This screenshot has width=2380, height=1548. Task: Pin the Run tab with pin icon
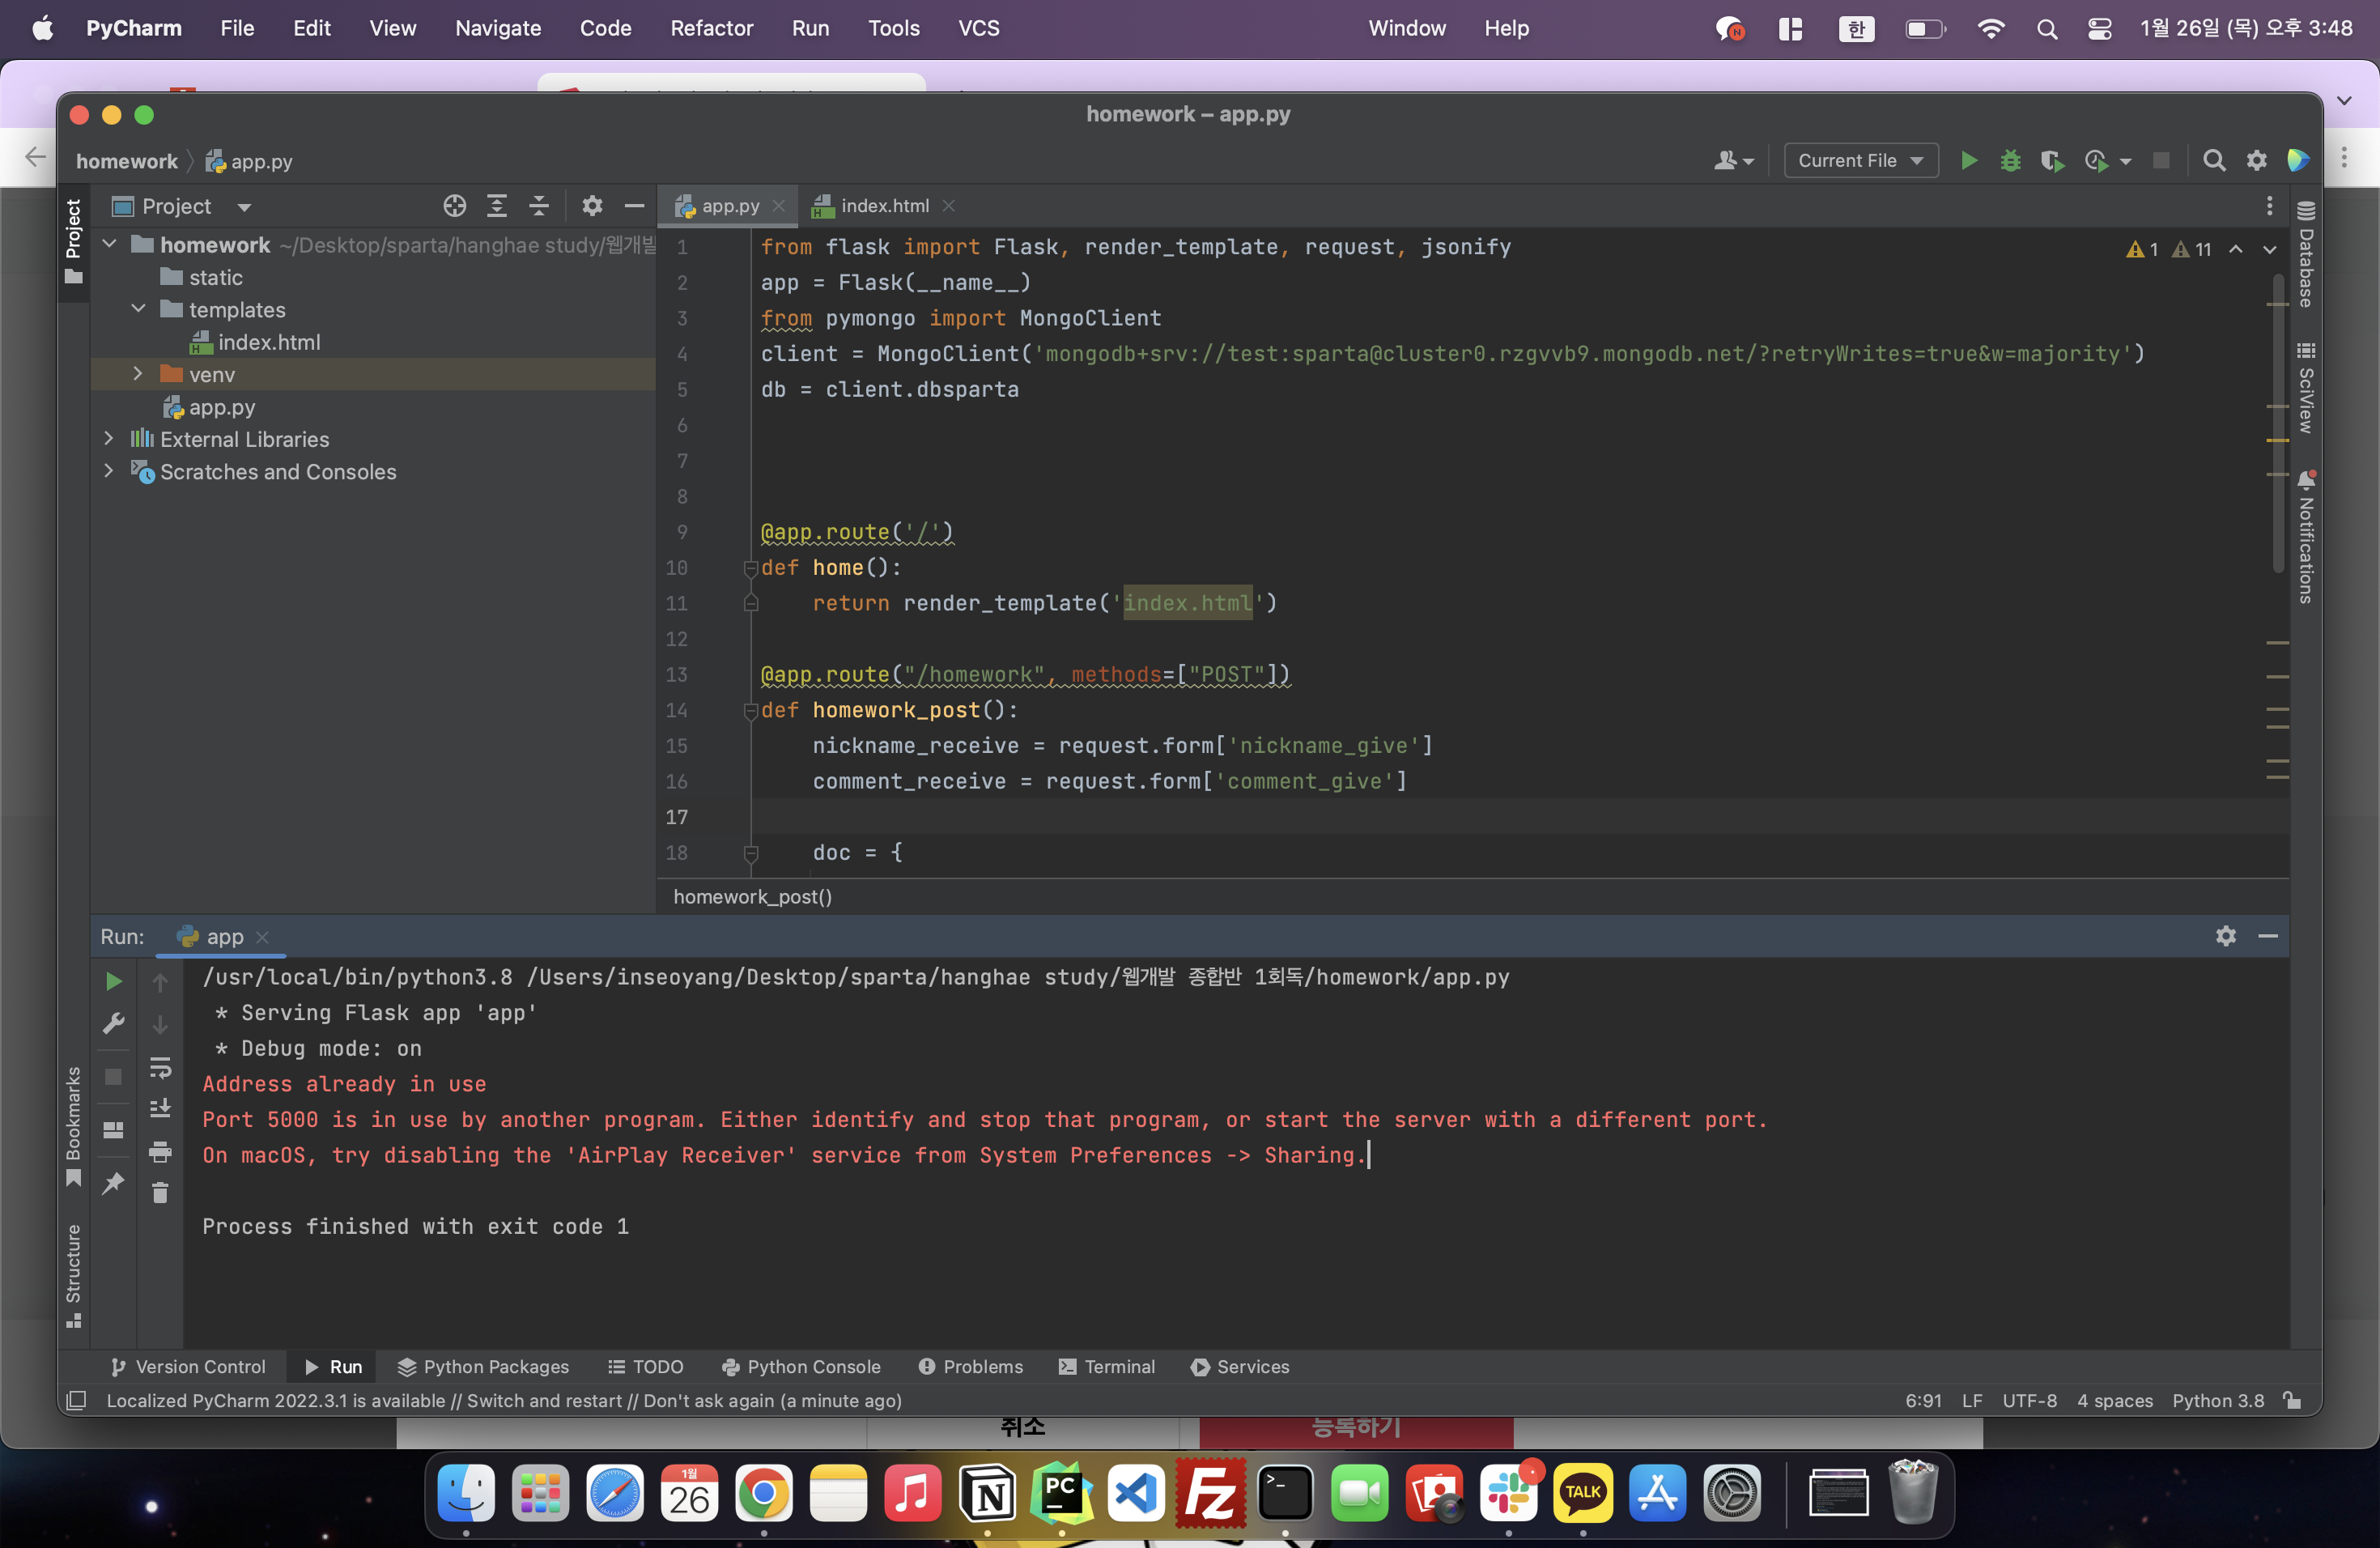114,1183
